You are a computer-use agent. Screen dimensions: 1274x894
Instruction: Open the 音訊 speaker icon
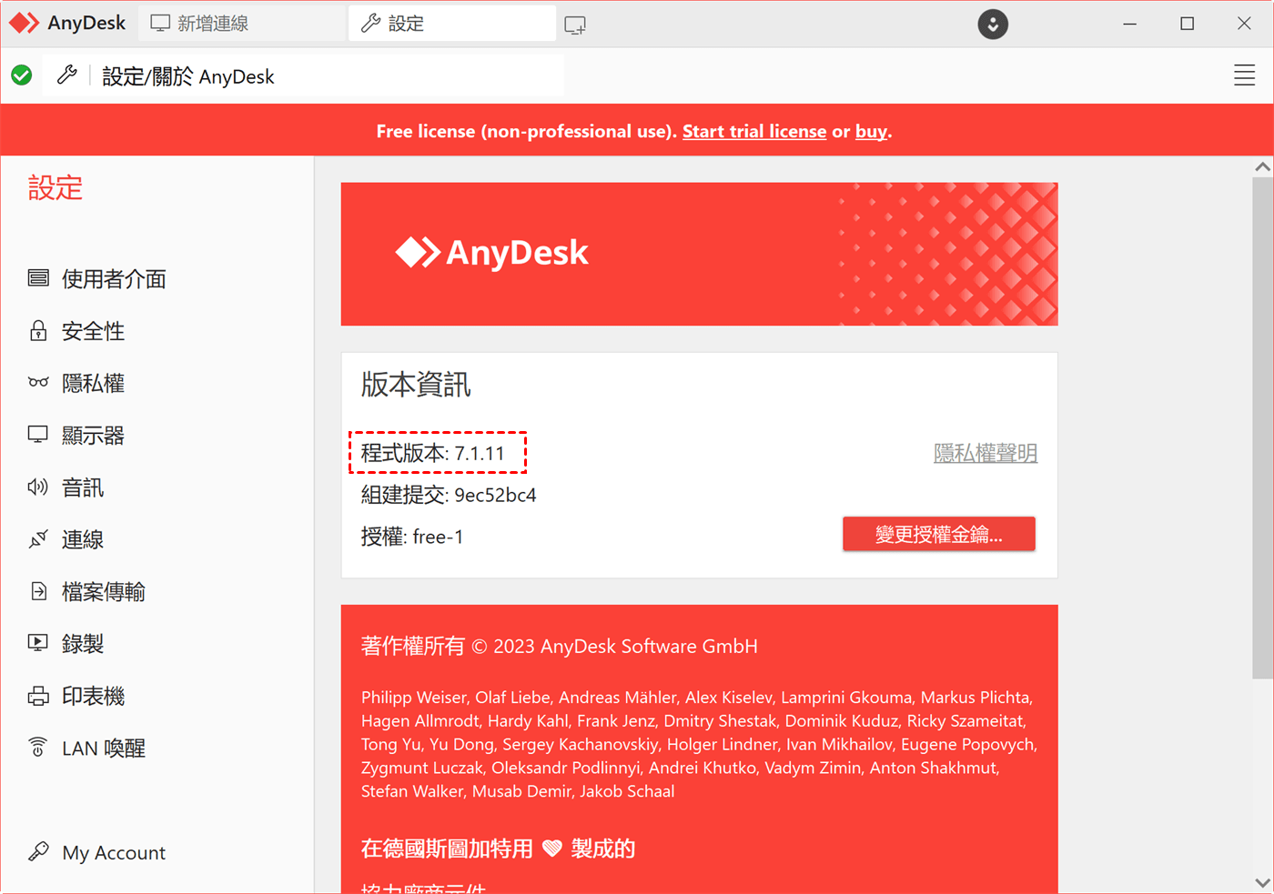click(x=38, y=487)
